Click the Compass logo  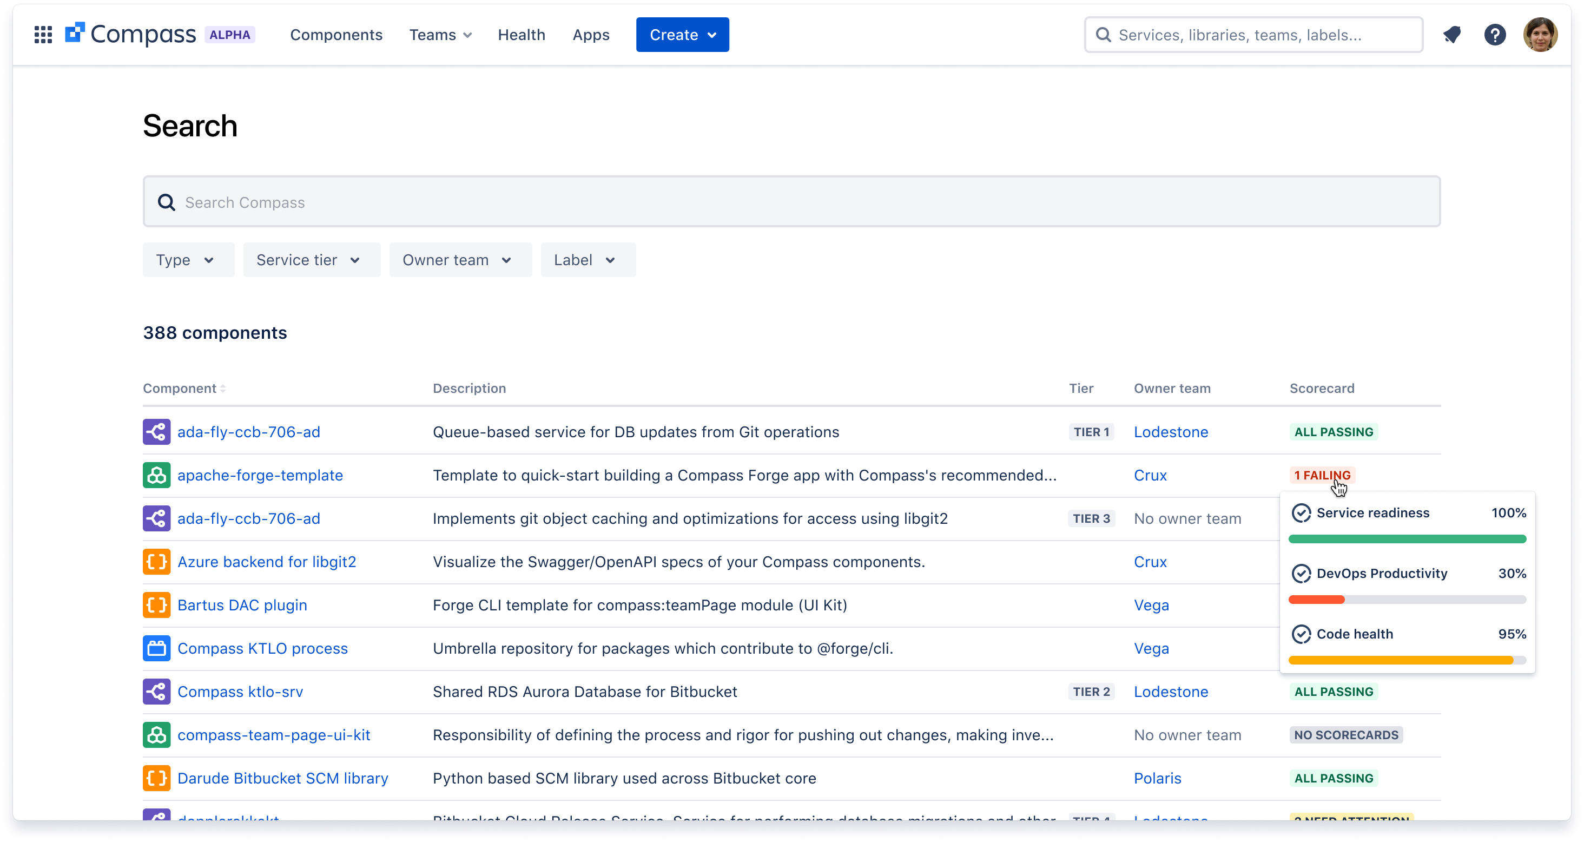131,34
